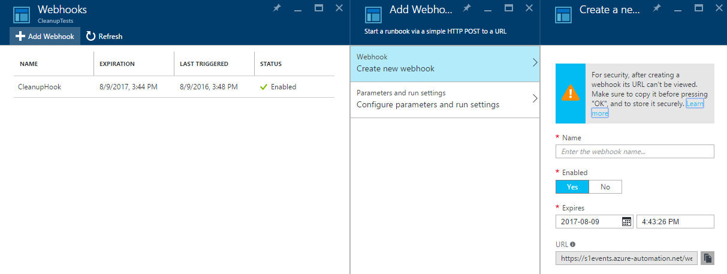Click the URL info icon
The width and height of the screenshot is (727, 274).
click(573, 244)
